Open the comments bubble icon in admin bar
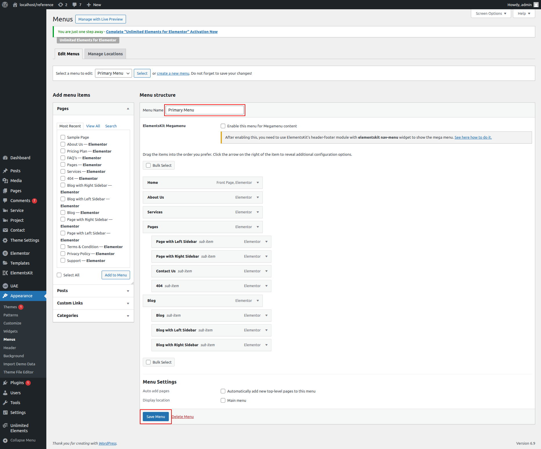The width and height of the screenshot is (541, 449). pos(75,5)
